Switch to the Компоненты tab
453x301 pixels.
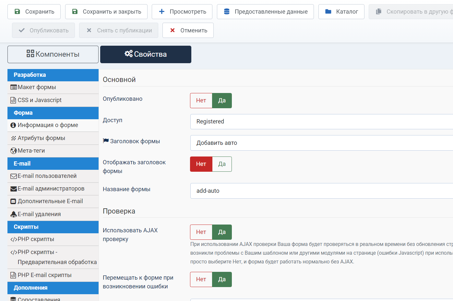(x=53, y=54)
